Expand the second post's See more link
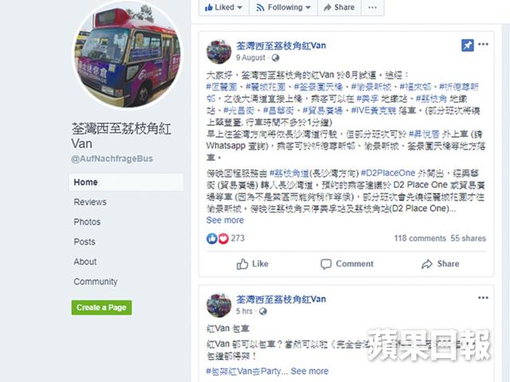Image resolution: width=510 pixels, height=382 pixels. point(309,371)
